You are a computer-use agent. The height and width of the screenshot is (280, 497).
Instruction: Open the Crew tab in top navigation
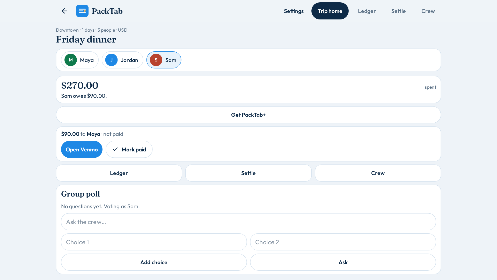tap(428, 11)
